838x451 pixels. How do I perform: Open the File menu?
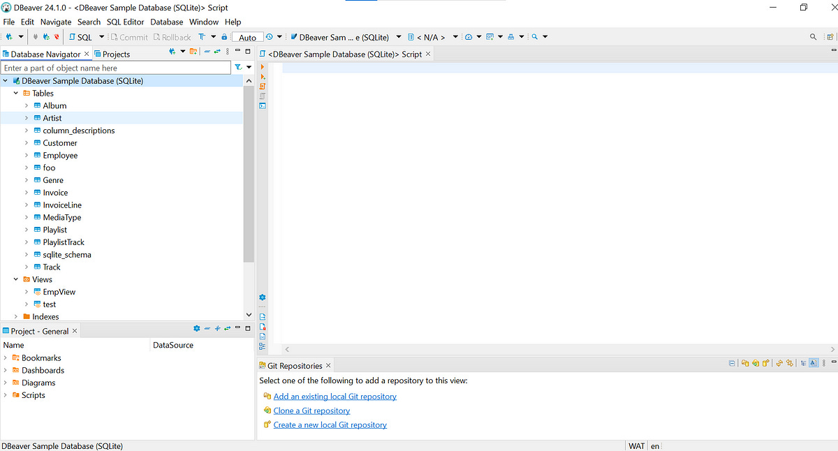[x=8, y=22]
